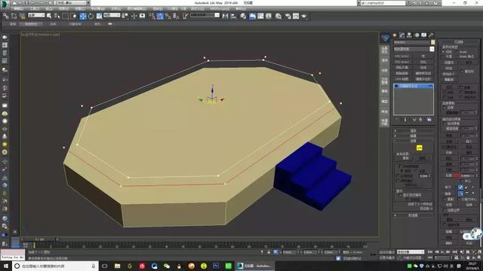483x271 pixels.
Task: Activate the Select and Scale tool
Action: (99, 16)
